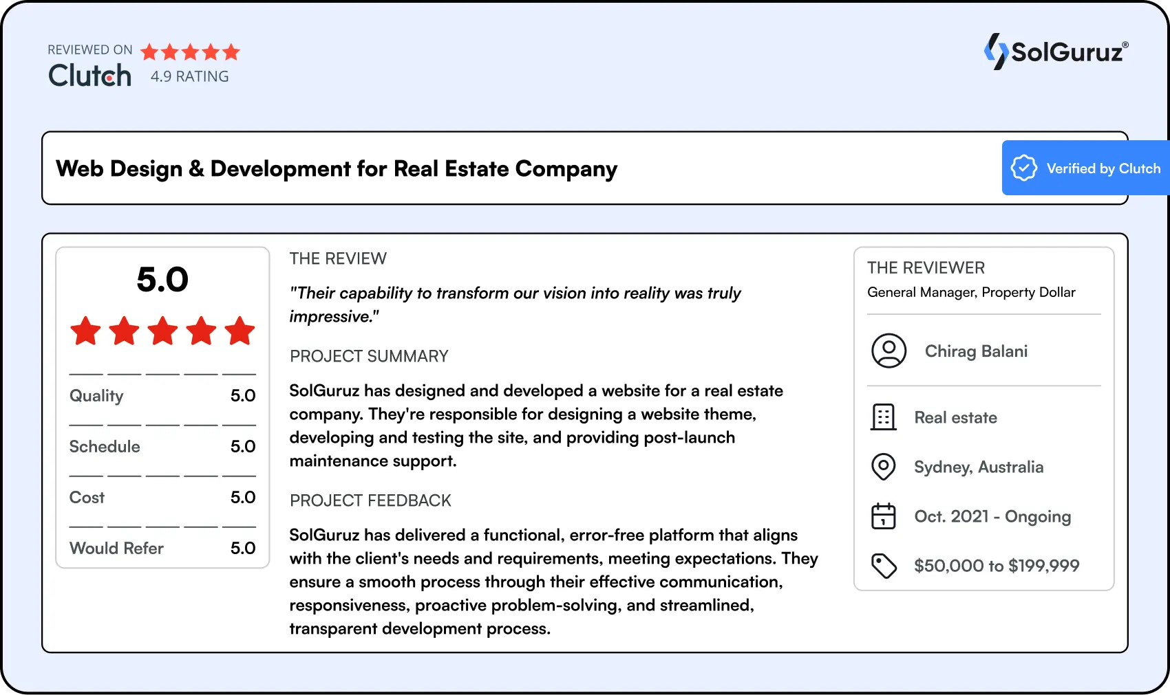Click the Cost 5.0 score bar
Viewport: 1170px width, 695px height.
pyautogui.click(x=162, y=497)
